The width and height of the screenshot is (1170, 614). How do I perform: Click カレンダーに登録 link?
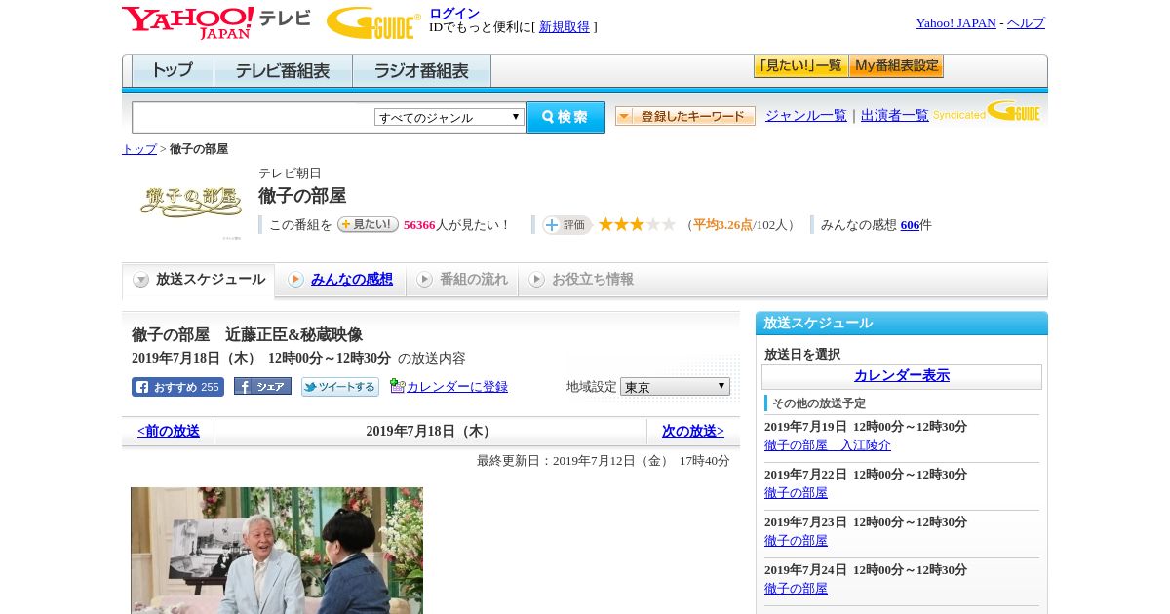(457, 387)
